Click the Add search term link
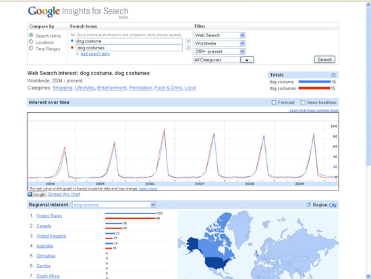 point(95,54)
